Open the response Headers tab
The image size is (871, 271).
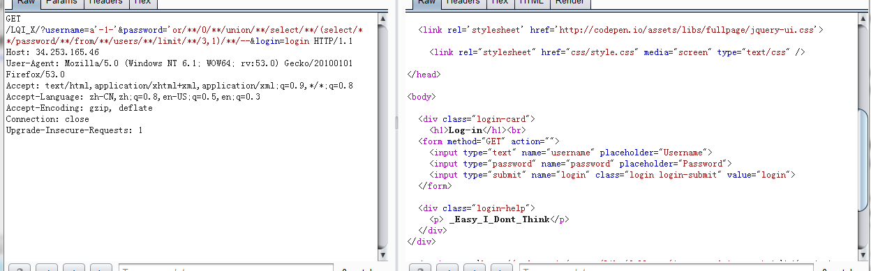[x=463, y=3]
